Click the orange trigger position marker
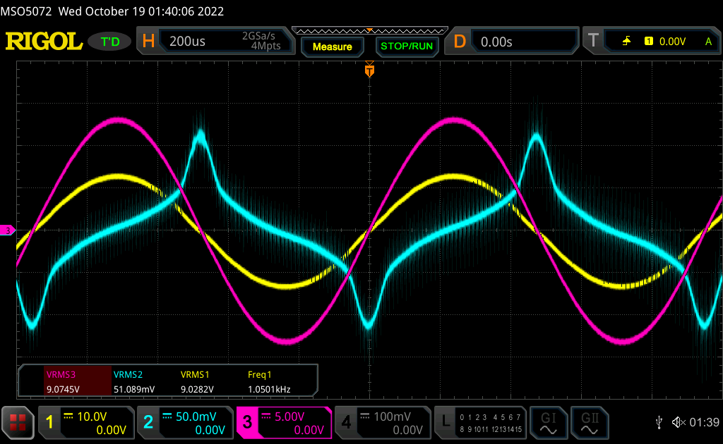This screenshot has height=444, width=723. click(x=369, y=70)
